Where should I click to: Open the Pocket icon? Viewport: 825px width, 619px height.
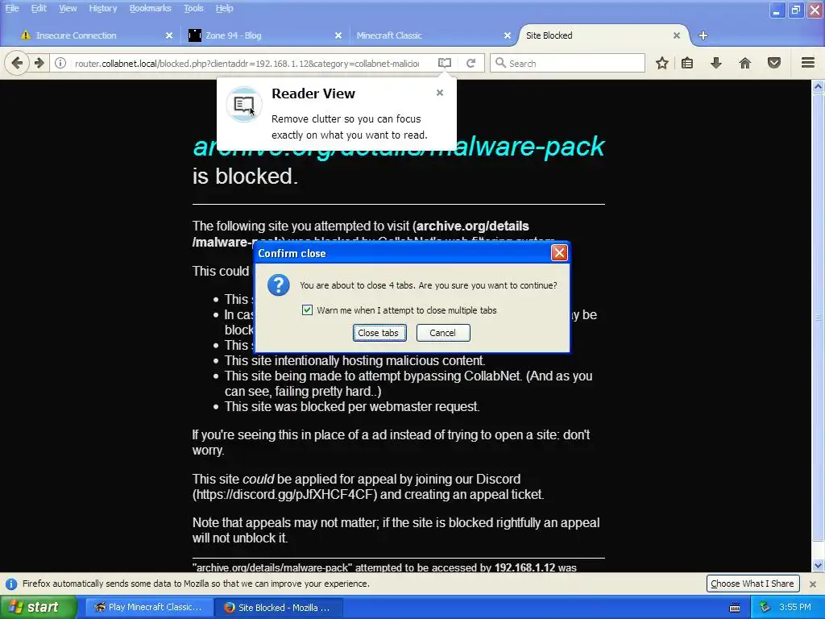point(774,63)
